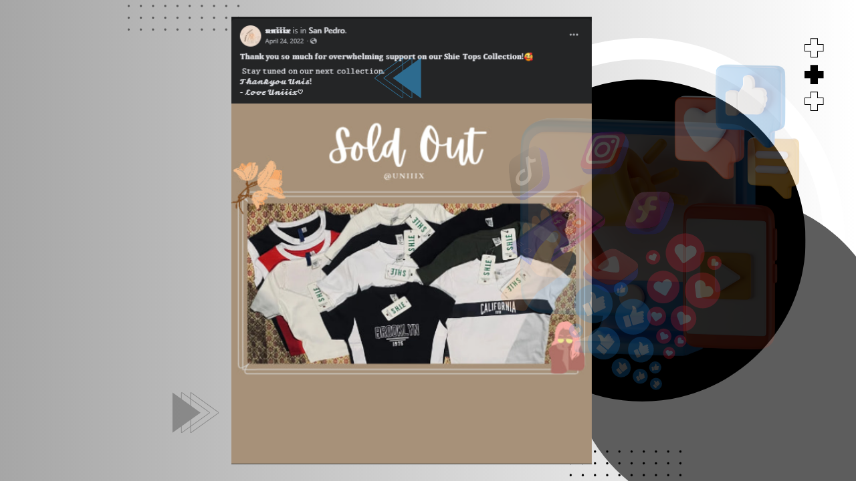856x481 pixels.
Task: Click the gray forward arrows graphic
Action: [x=195, y=412]
